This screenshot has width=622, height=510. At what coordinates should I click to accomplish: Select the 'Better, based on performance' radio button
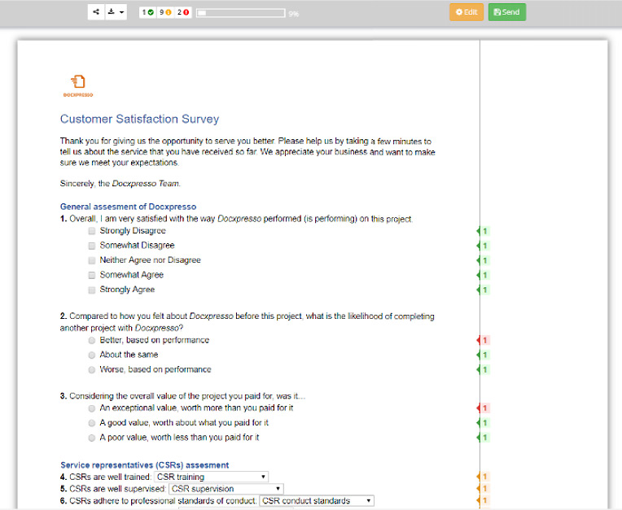tap(92, 340)
